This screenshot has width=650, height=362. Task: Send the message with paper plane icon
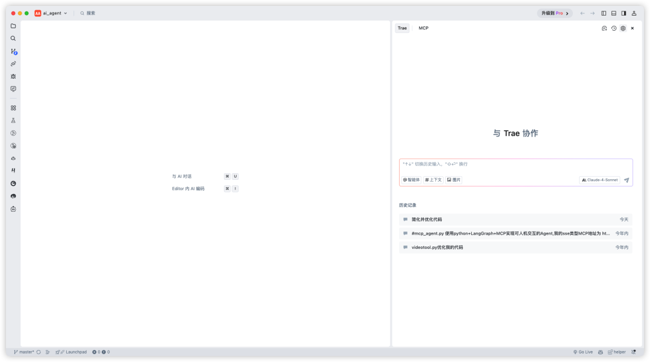pos(627,180)
